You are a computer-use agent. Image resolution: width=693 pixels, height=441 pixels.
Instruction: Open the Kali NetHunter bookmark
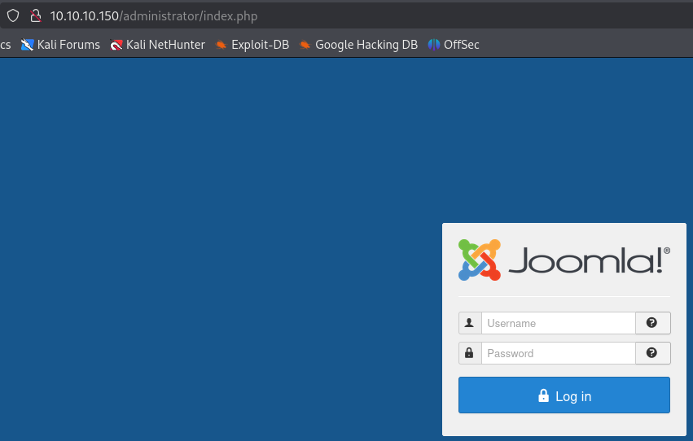(x=157, y=45)
